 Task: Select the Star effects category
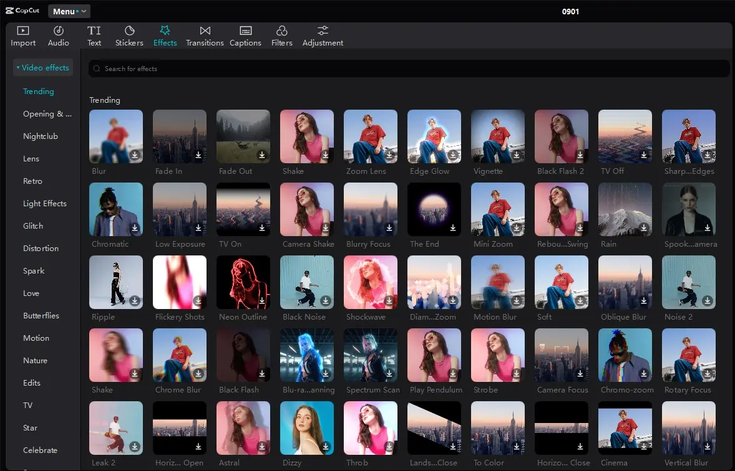point(30,428)
